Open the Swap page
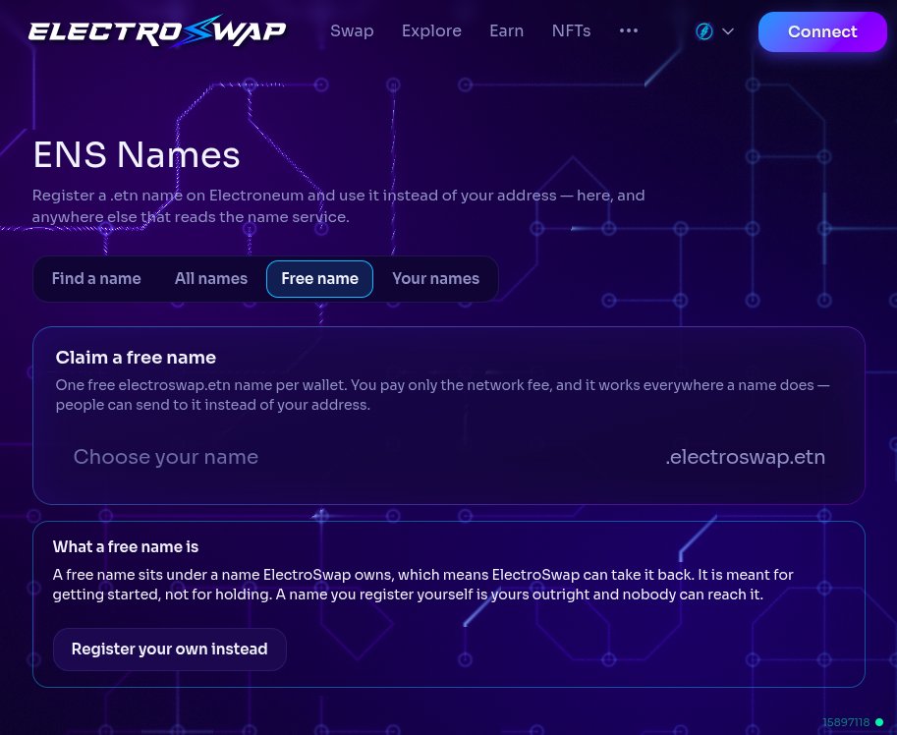The height and width of the screenshot is (735, 897). pyautogui.click(x=352, y=30)
